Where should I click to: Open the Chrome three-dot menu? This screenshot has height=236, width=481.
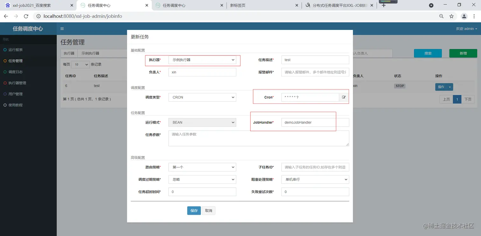[x=475, y=16]
